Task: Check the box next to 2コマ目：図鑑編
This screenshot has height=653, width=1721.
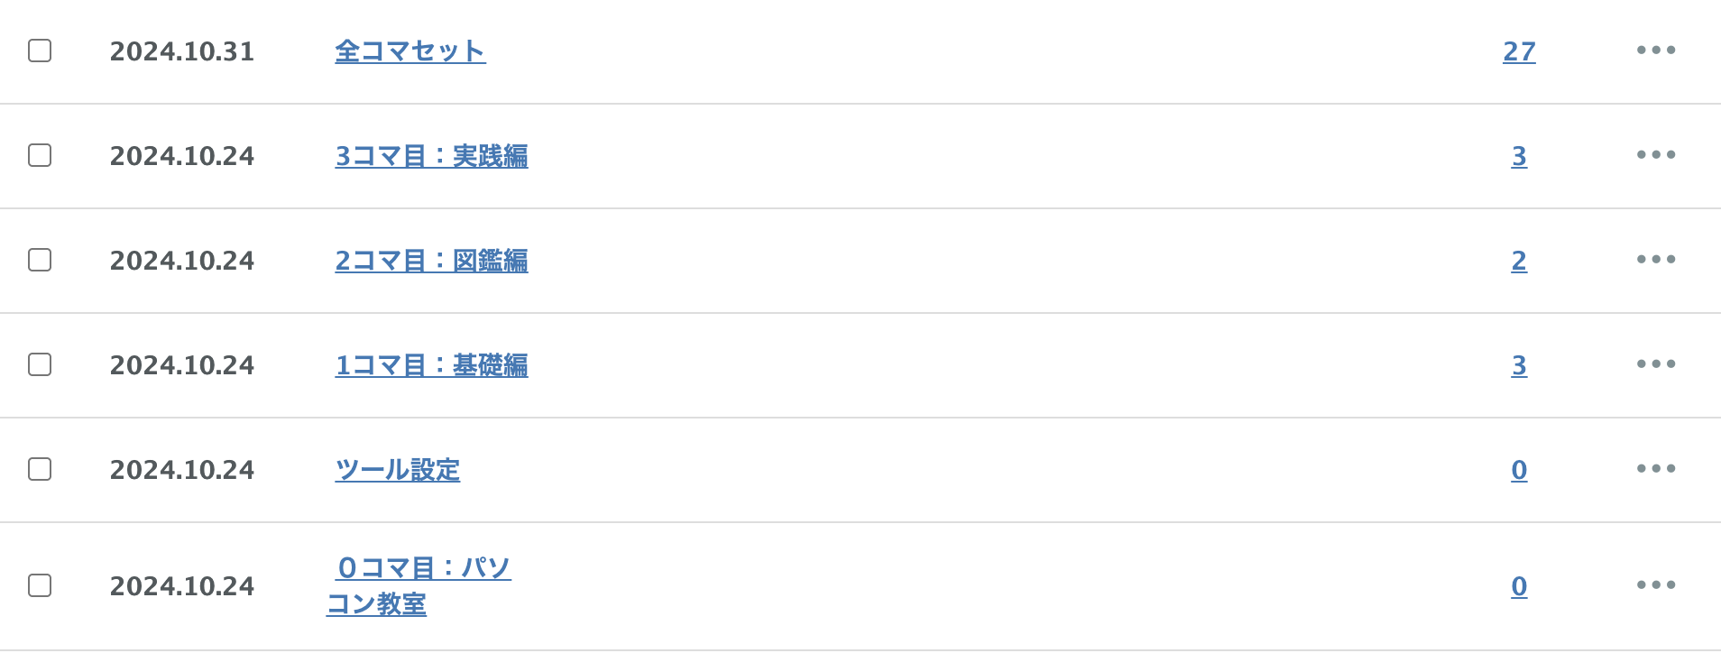Action: (40, 260)
